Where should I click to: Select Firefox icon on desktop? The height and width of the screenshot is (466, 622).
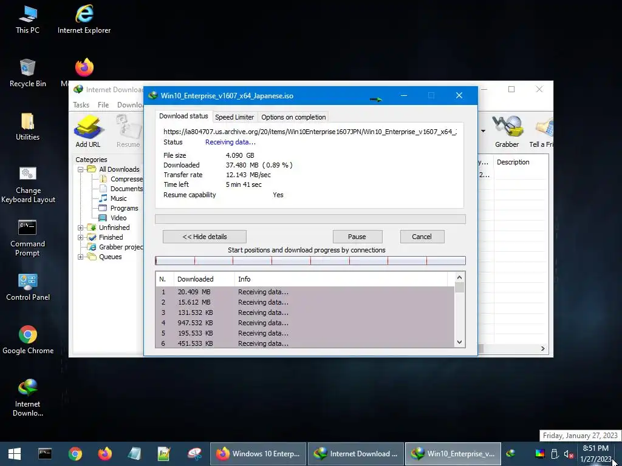pos(84,67)
